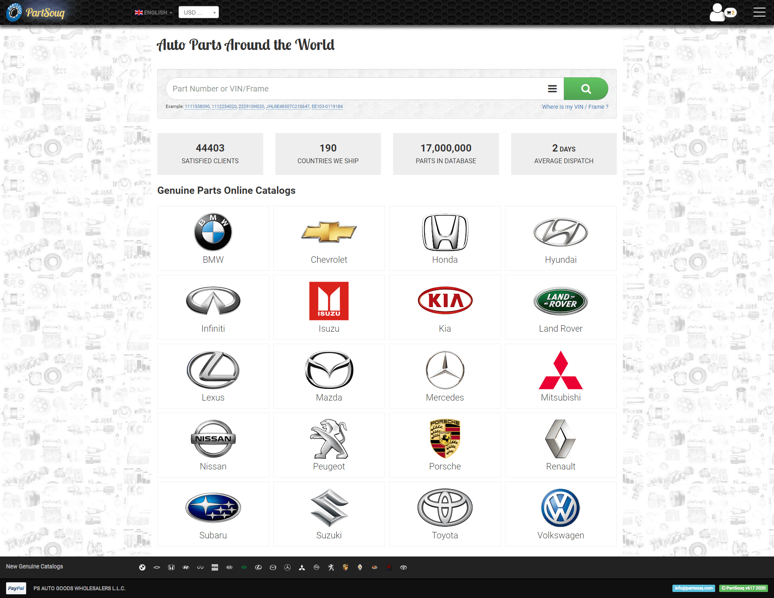The width and height of the screenshot is (774, 598).
Task: Open the ENGLISH language dropdown
Action: [153, 12]
